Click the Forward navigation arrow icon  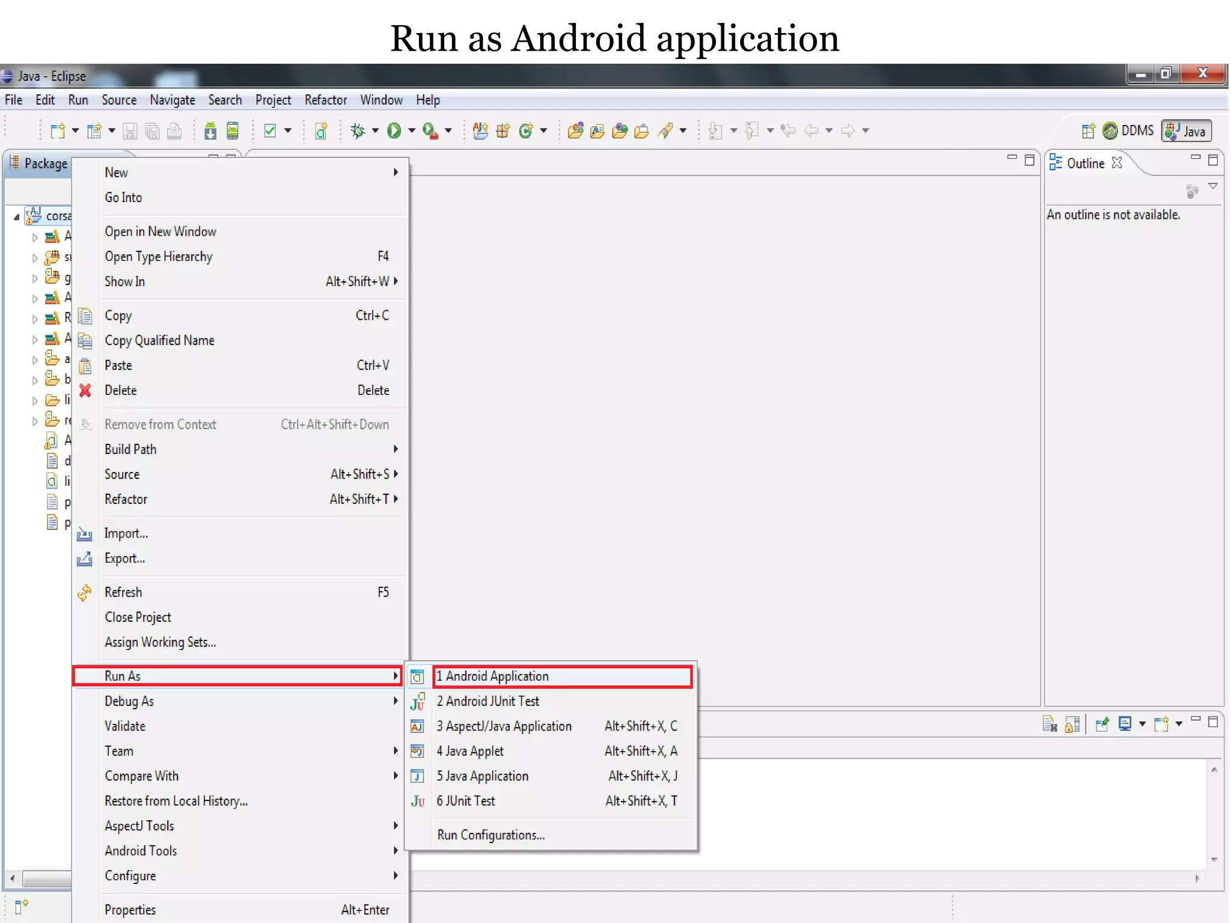pos(848,130)
